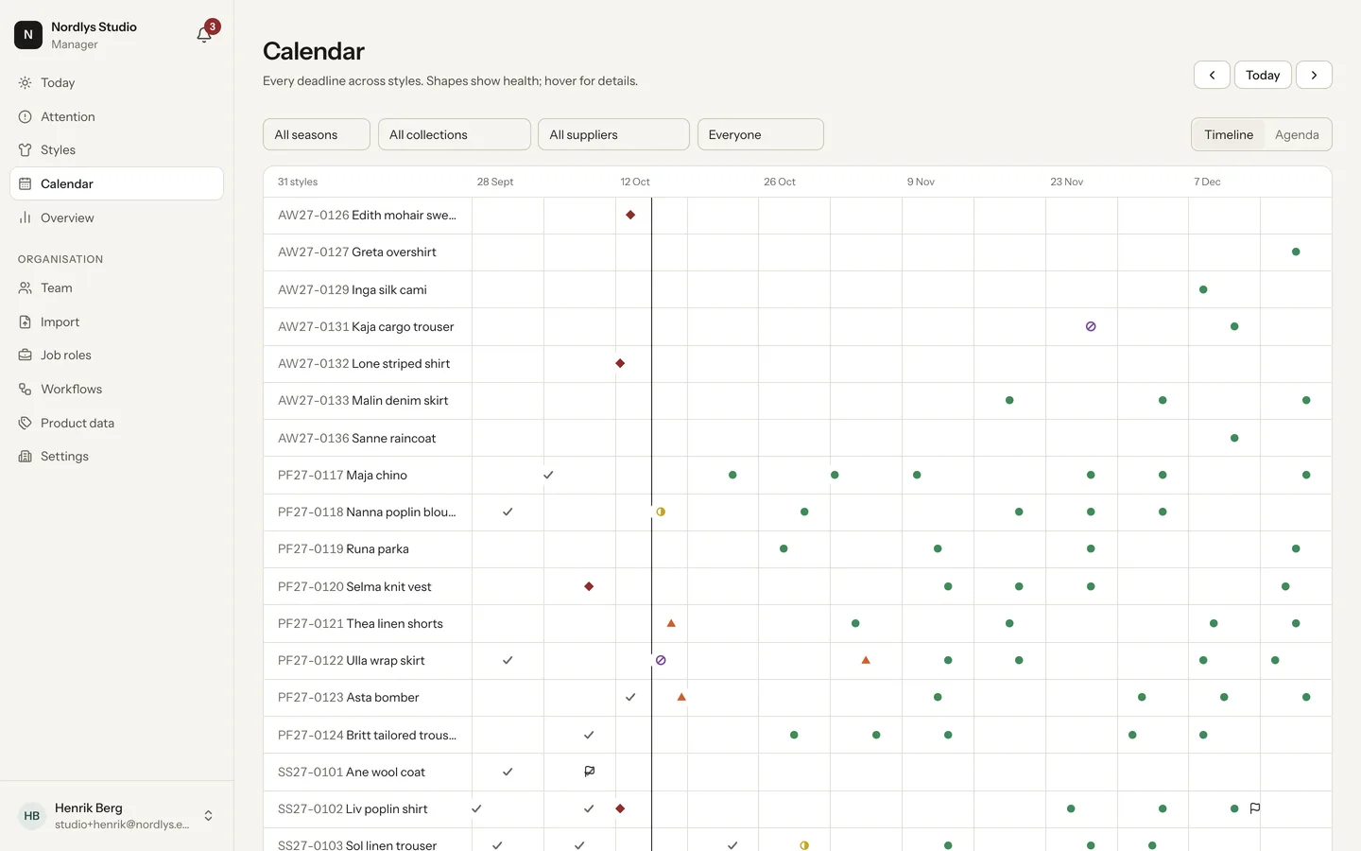Open style AW27-0136 Sanne raincoat
Viewport: 1361px width, 851px height.
[x=357, y=438]
